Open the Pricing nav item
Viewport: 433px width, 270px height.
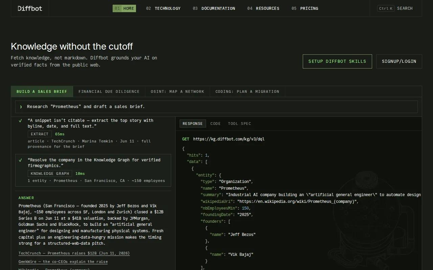pyautogui.click(x=305, y=8)
